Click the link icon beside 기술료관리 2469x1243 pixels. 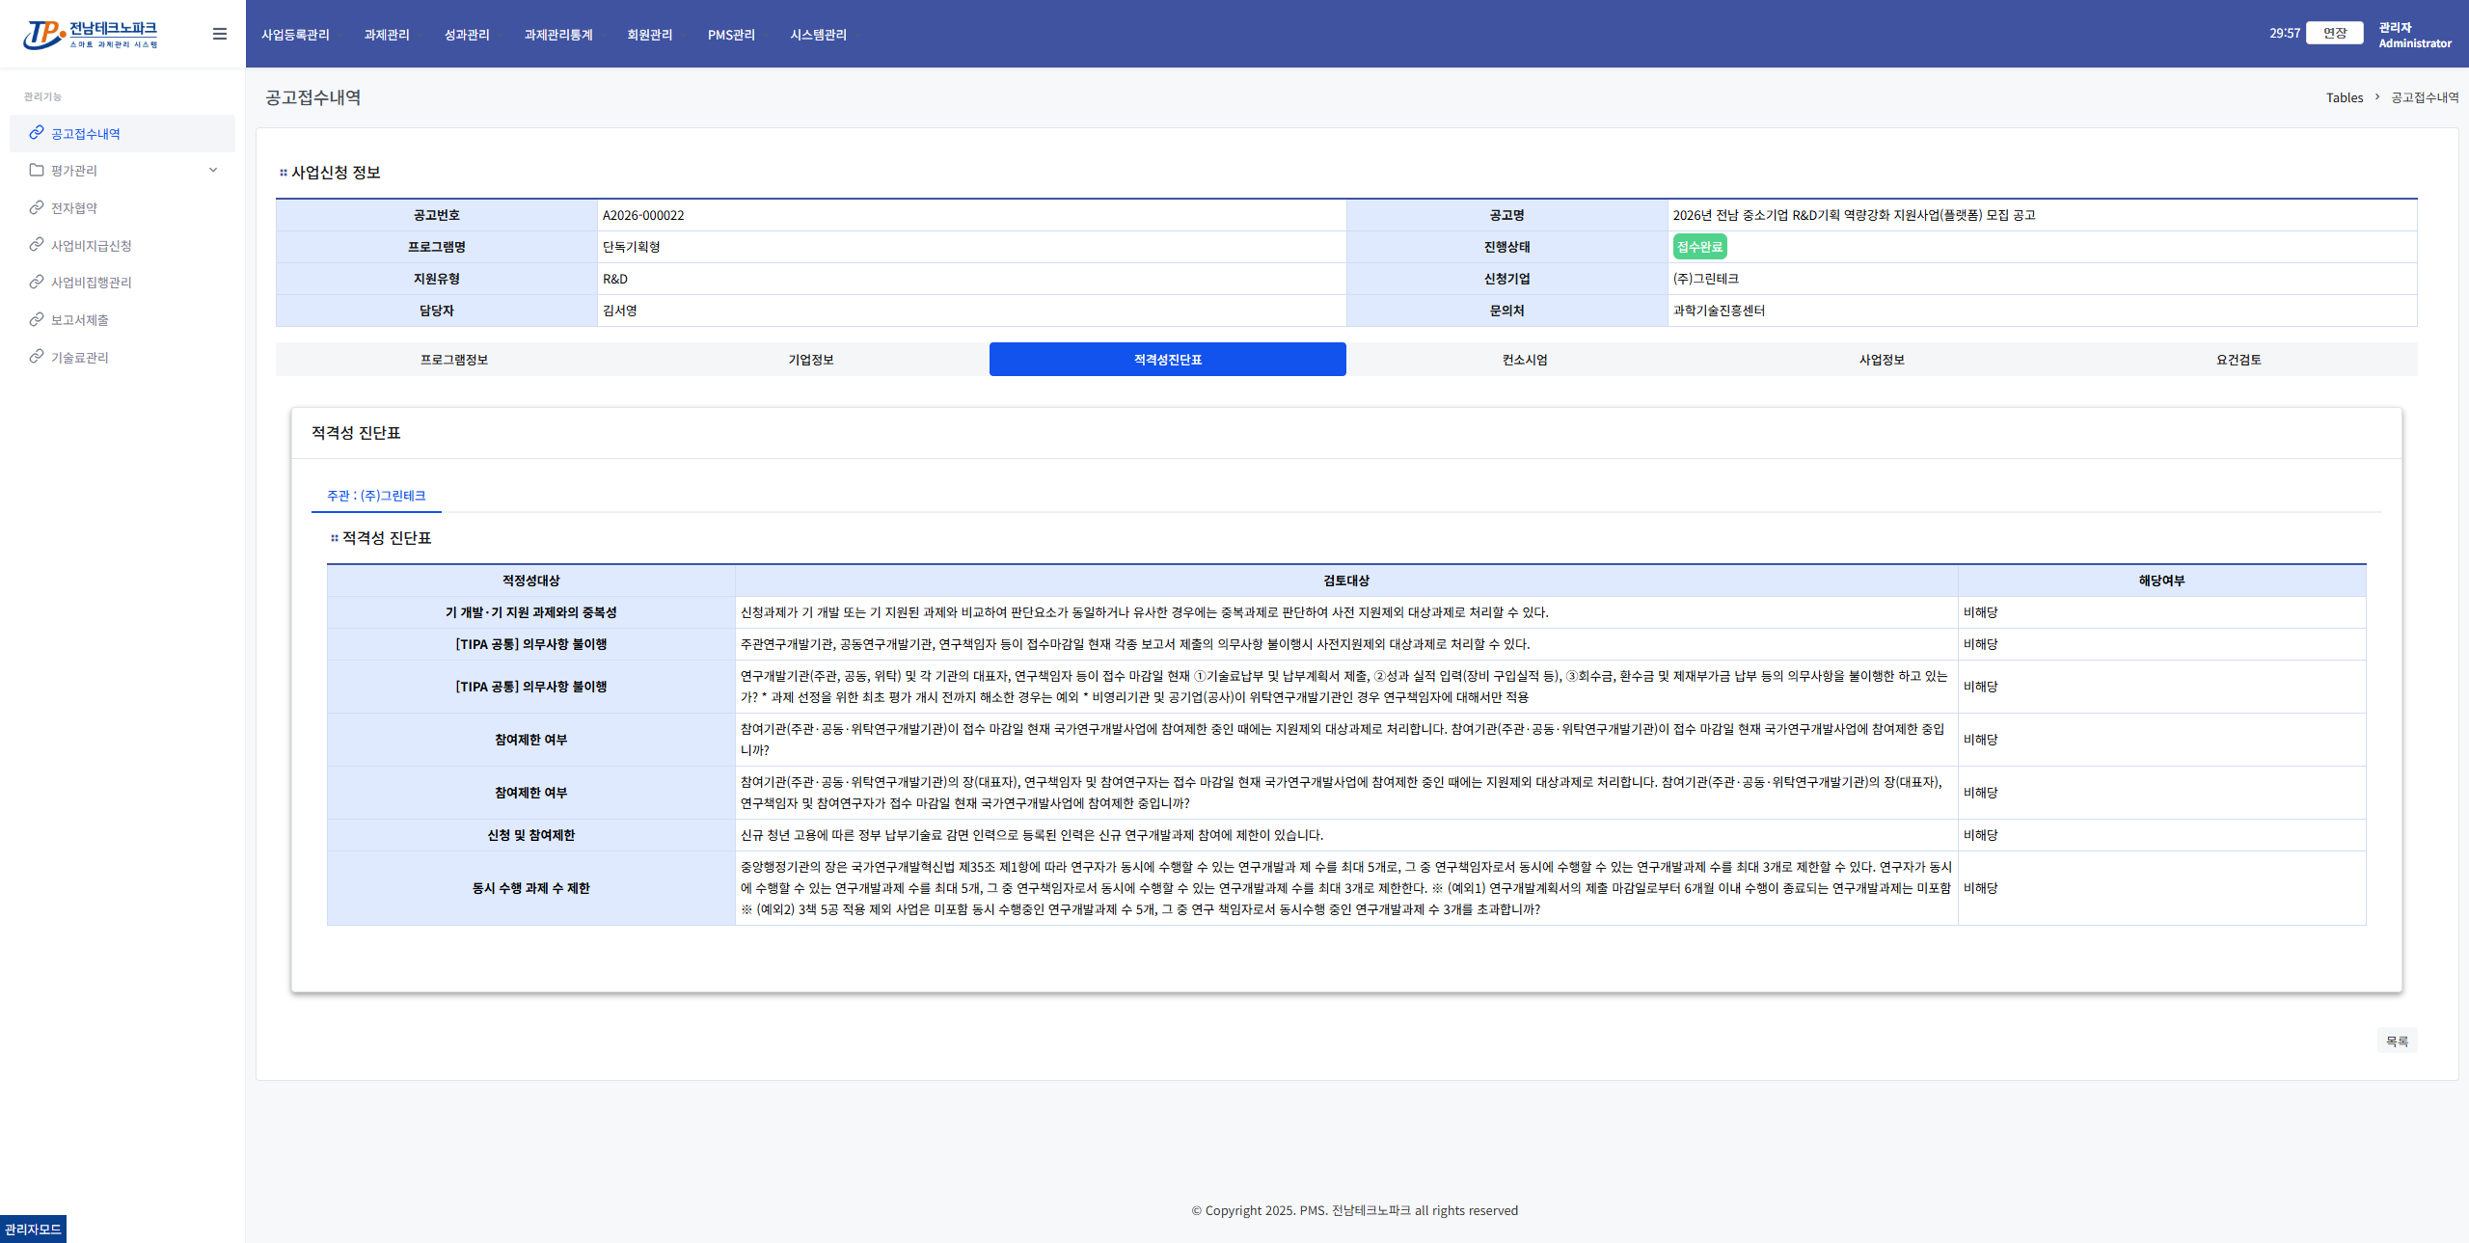coord(37,357)
